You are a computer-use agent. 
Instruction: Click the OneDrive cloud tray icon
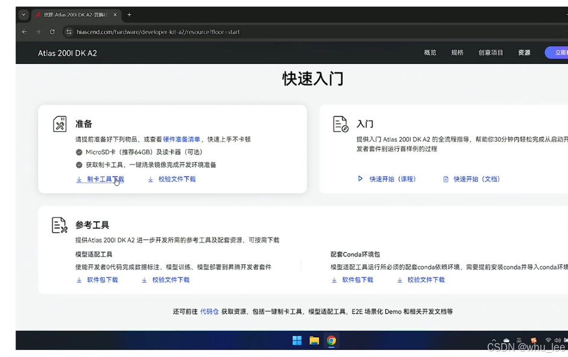tap(506, 340)
